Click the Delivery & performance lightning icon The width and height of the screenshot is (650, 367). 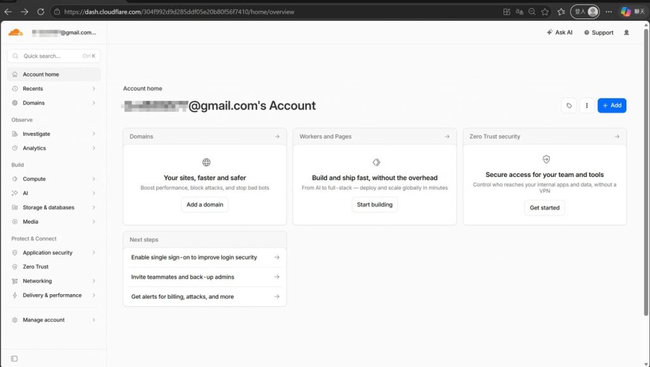[15, 295]
